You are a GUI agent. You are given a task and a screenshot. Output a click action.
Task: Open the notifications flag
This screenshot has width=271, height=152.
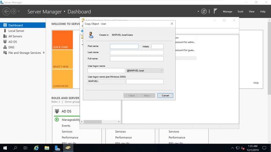[215, 11]
